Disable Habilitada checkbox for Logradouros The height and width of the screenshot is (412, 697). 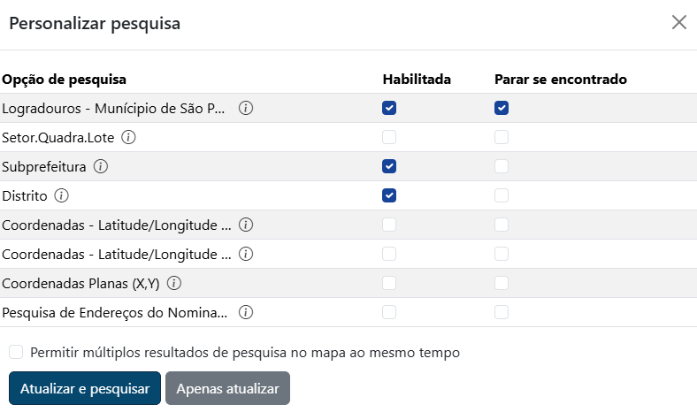click(389, 108)
